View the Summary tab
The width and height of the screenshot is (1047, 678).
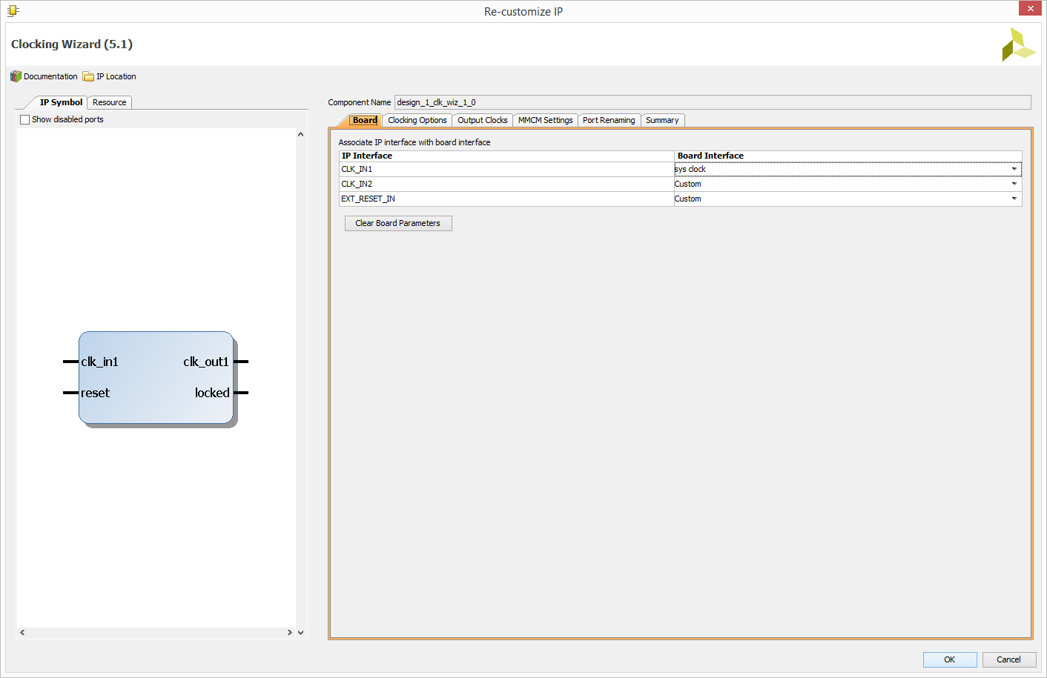[661, 120]
